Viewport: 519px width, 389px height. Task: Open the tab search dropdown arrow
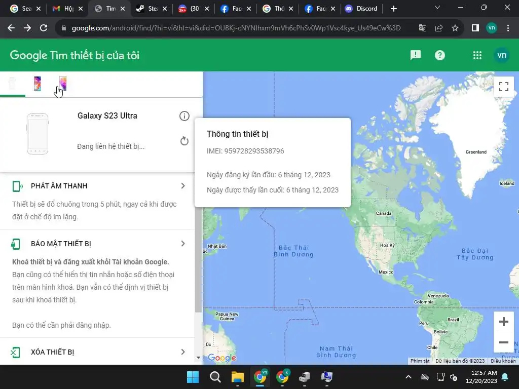437,7
